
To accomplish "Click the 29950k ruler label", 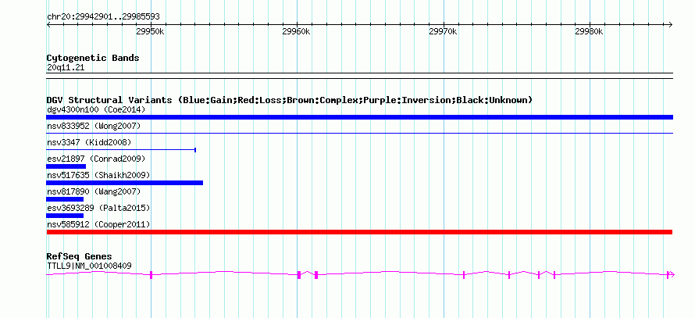I will tap(150, 31).
